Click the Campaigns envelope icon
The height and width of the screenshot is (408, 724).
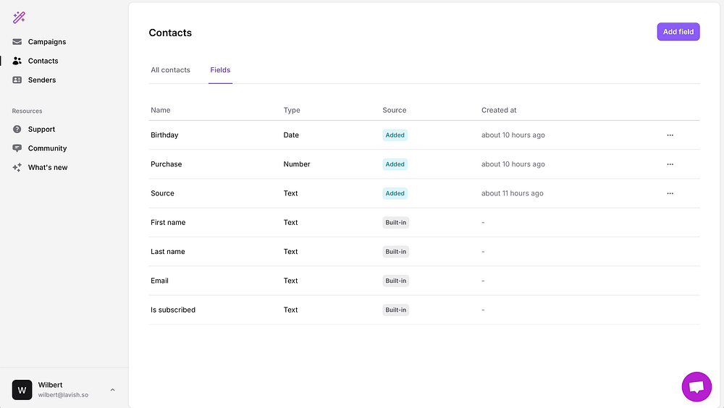pyautogui.click(x=17, y=42)
